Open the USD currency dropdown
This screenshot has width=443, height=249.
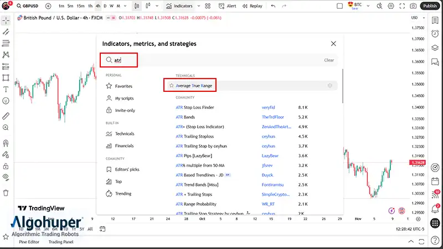tap(416, 17)
